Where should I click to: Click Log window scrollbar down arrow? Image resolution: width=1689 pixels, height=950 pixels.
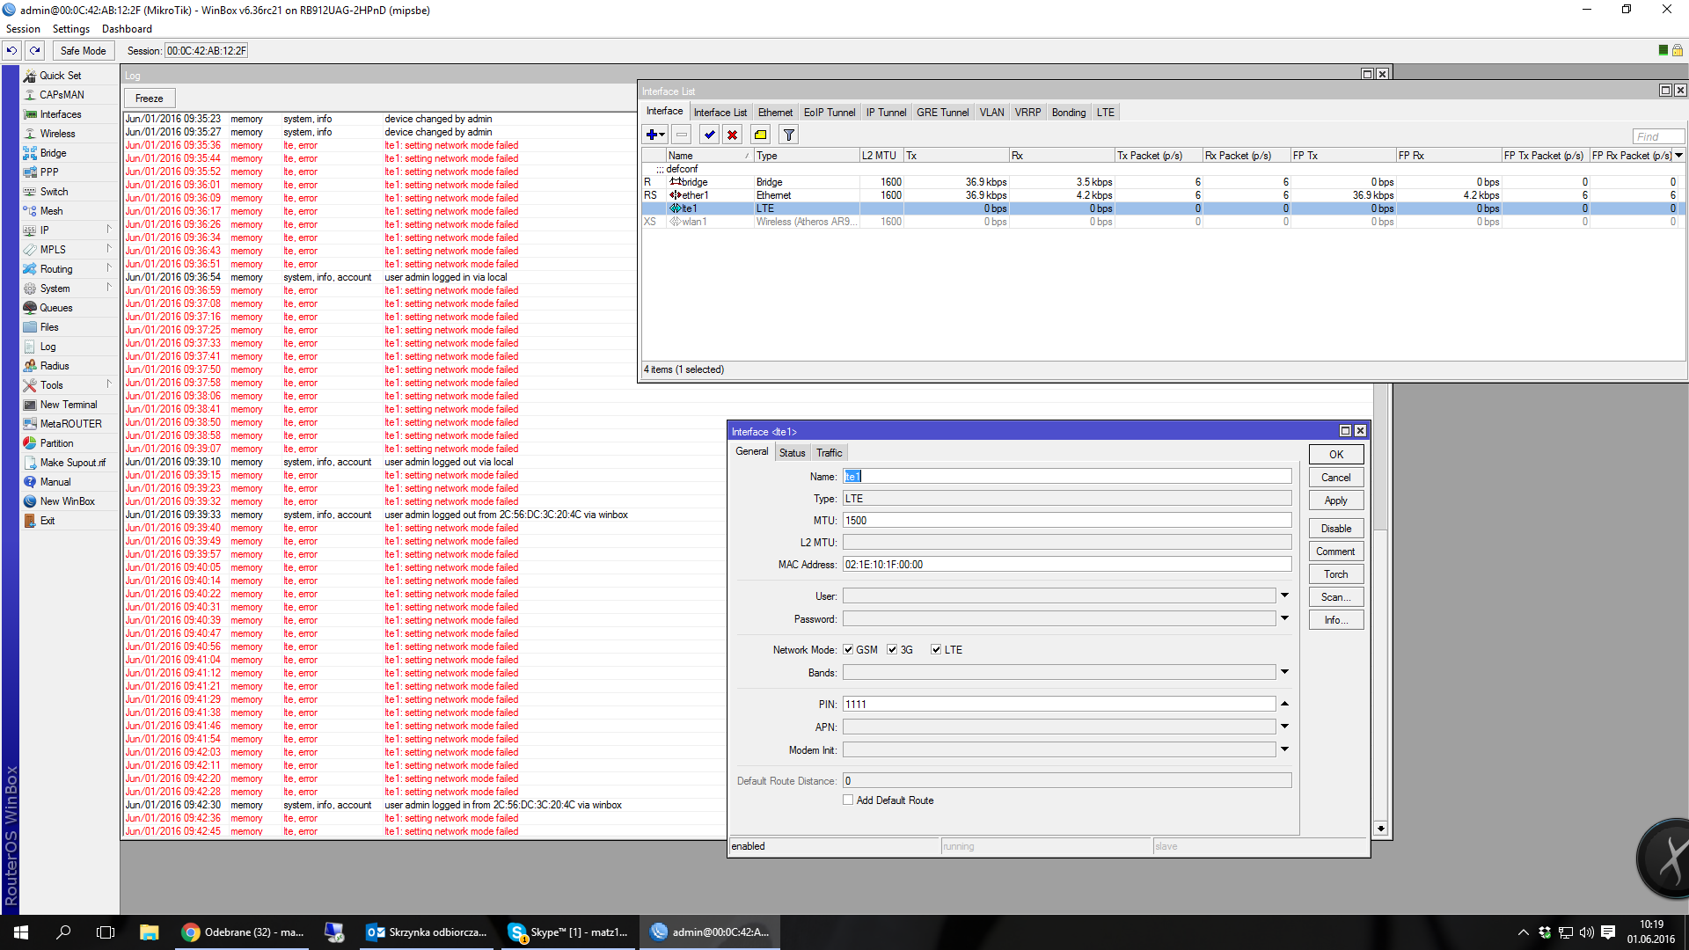pos(1380,829)
